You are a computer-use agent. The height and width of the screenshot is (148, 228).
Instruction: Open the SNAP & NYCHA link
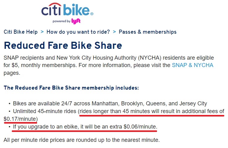click(192, 65)
